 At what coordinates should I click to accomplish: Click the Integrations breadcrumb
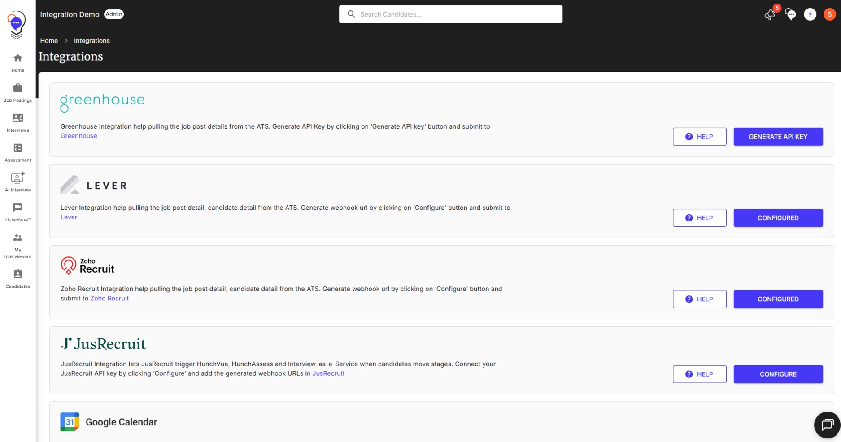click(x=92, y=41)
